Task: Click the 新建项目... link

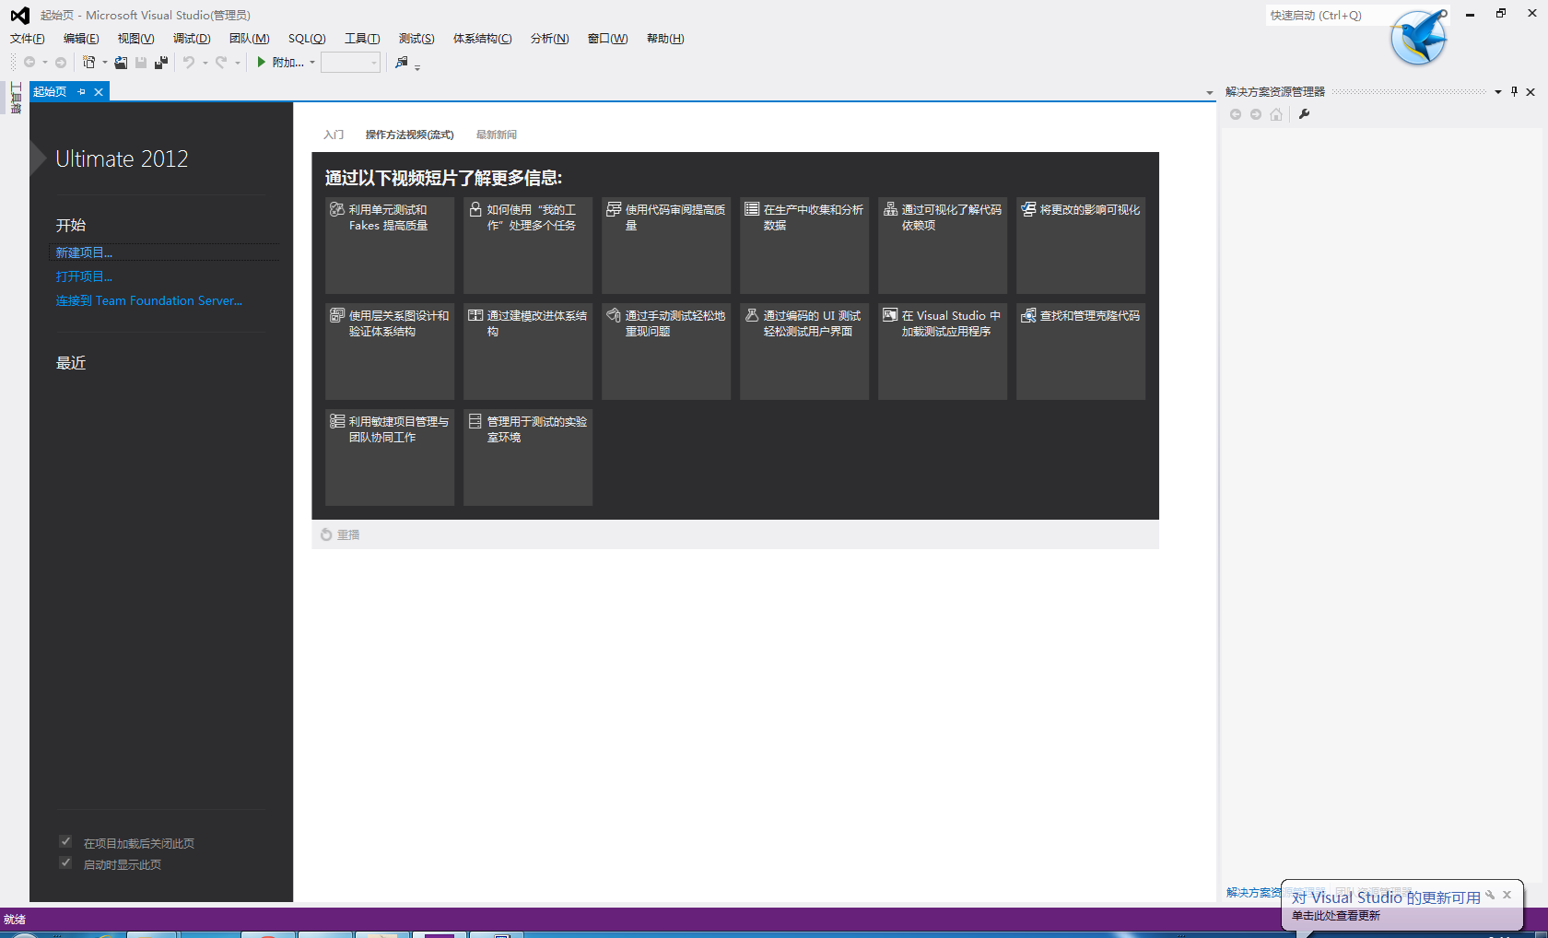Action: (x=84, y=252)
